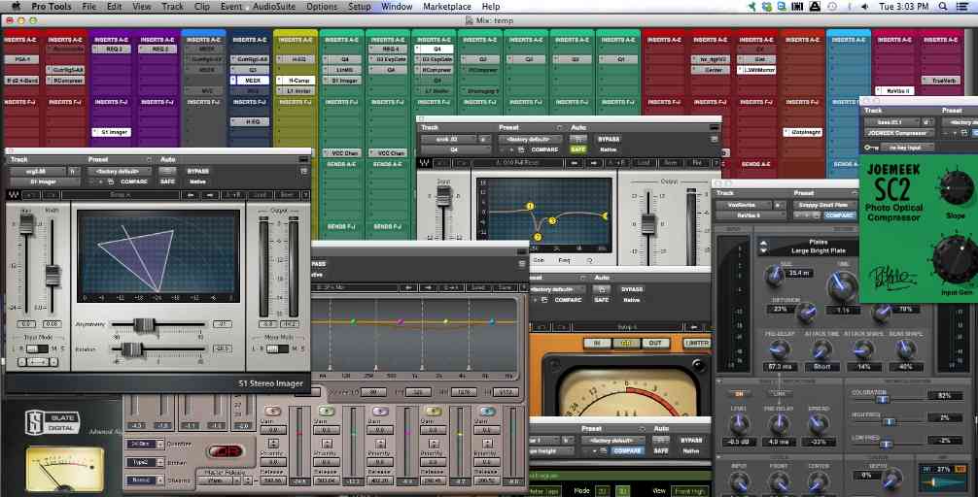978x497 pixels.
Task: Open the factory default preset menu in S1 Imager
Action: click(120, 171)
